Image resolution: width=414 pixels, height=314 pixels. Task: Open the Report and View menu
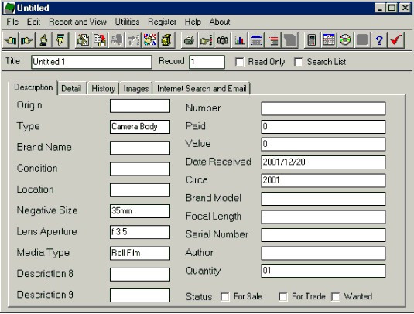77,22
